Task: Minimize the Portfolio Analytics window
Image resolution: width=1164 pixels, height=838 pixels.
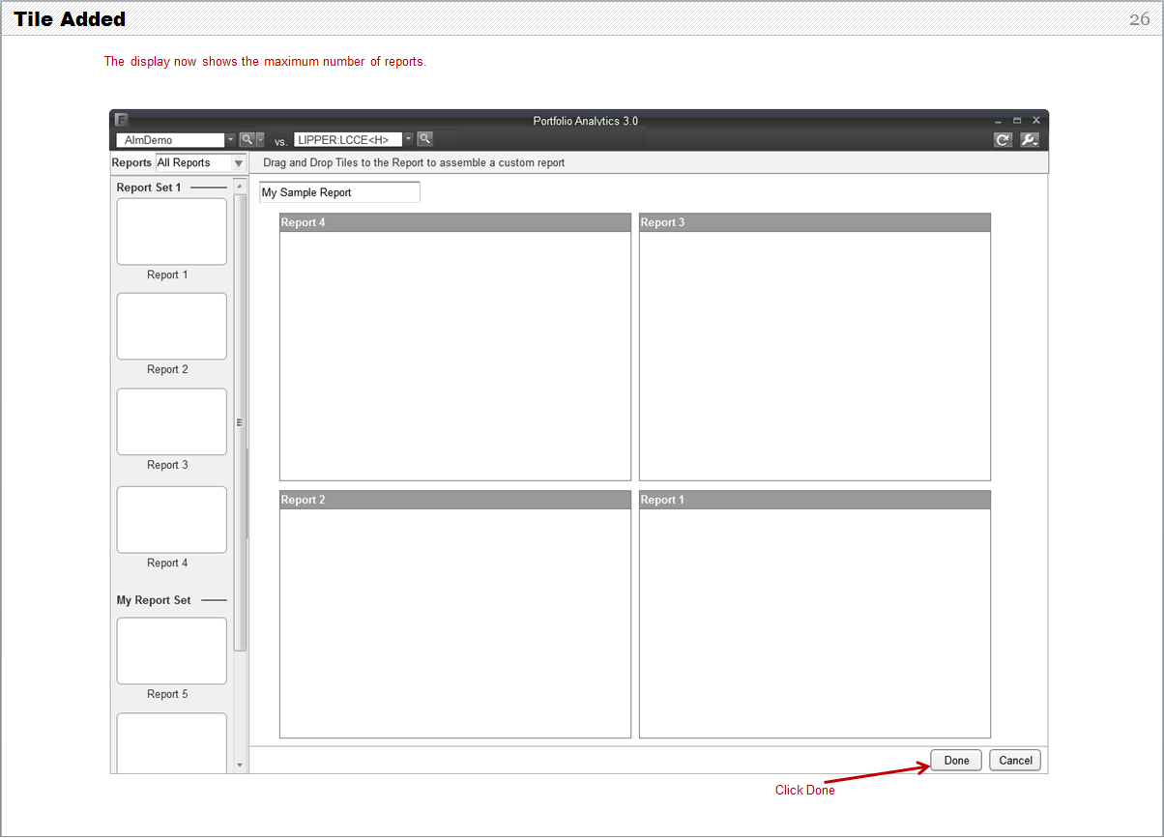Action: pyautogui.click(x=999, y=121)
